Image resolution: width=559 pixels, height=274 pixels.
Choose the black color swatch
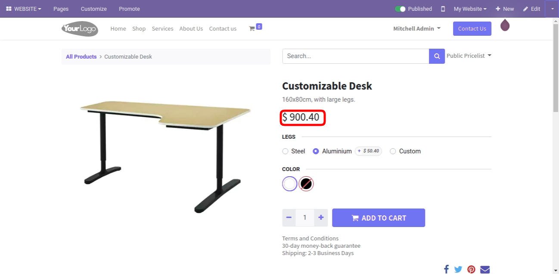(x=306, y=184)
